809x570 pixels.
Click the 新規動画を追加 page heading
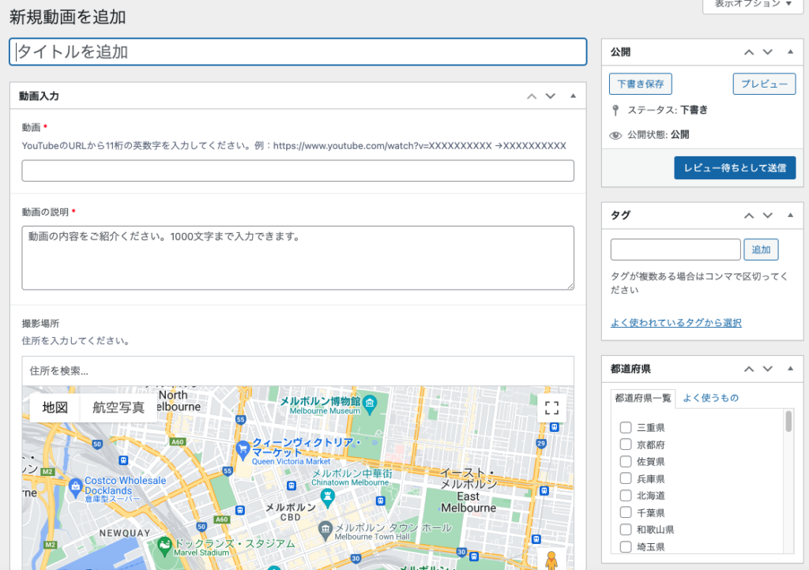(68, 17)
